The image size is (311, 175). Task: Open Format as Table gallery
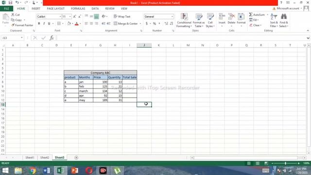pos(199,20)
